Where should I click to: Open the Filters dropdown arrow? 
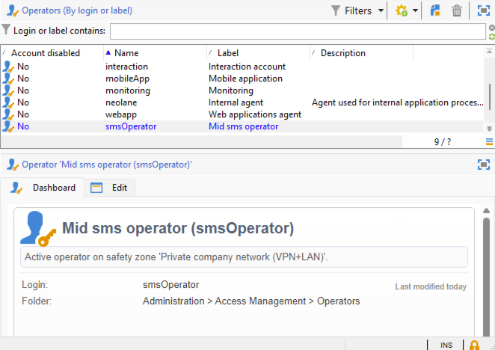381,11
